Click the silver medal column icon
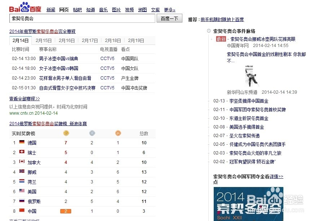 (92, 133)
